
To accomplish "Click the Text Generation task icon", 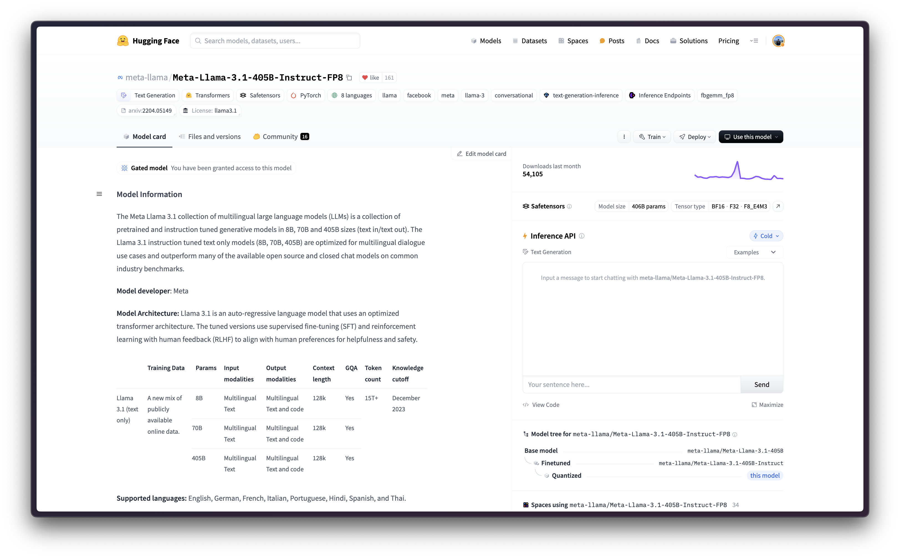I will coord(125,95).
